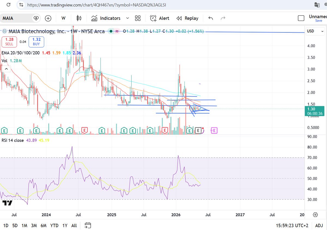Click the 2026 time axis label

[x=176, y=214]
